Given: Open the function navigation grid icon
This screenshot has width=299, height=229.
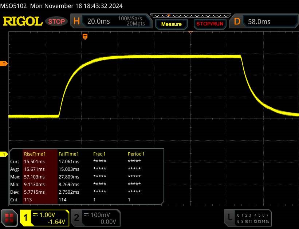Looking at the screenshot, I should [9, 218].
